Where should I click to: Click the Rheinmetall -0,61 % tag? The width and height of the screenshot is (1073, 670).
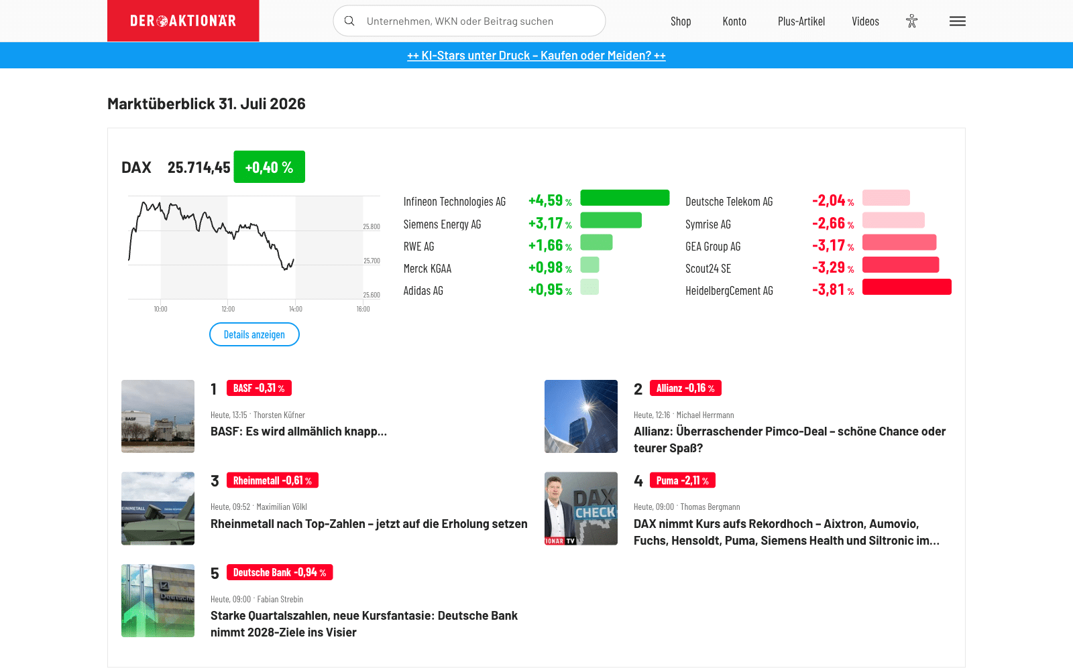(272, 480)
